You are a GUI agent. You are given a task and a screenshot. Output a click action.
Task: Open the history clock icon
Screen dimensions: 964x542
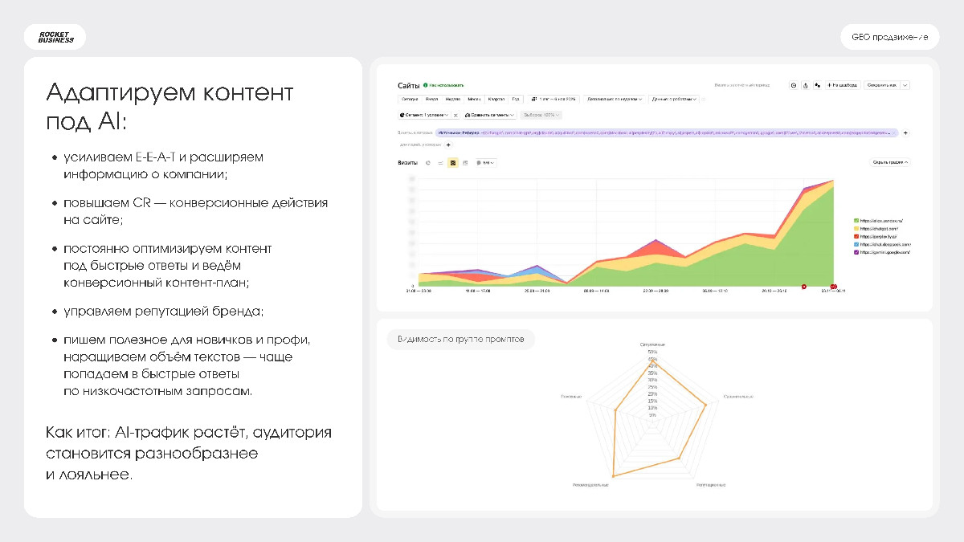[x=793, y=85]
